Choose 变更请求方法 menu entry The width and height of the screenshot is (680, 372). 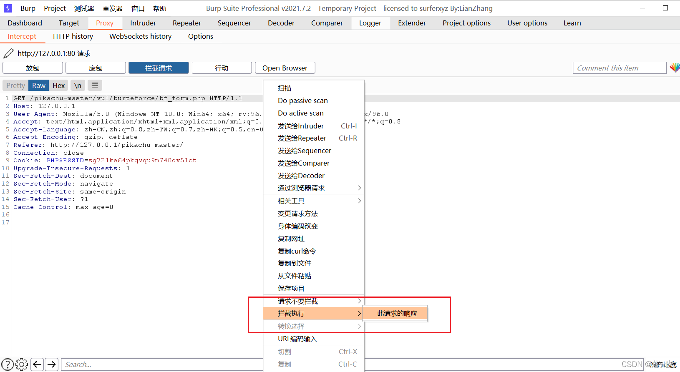click(x=314, y=214)
